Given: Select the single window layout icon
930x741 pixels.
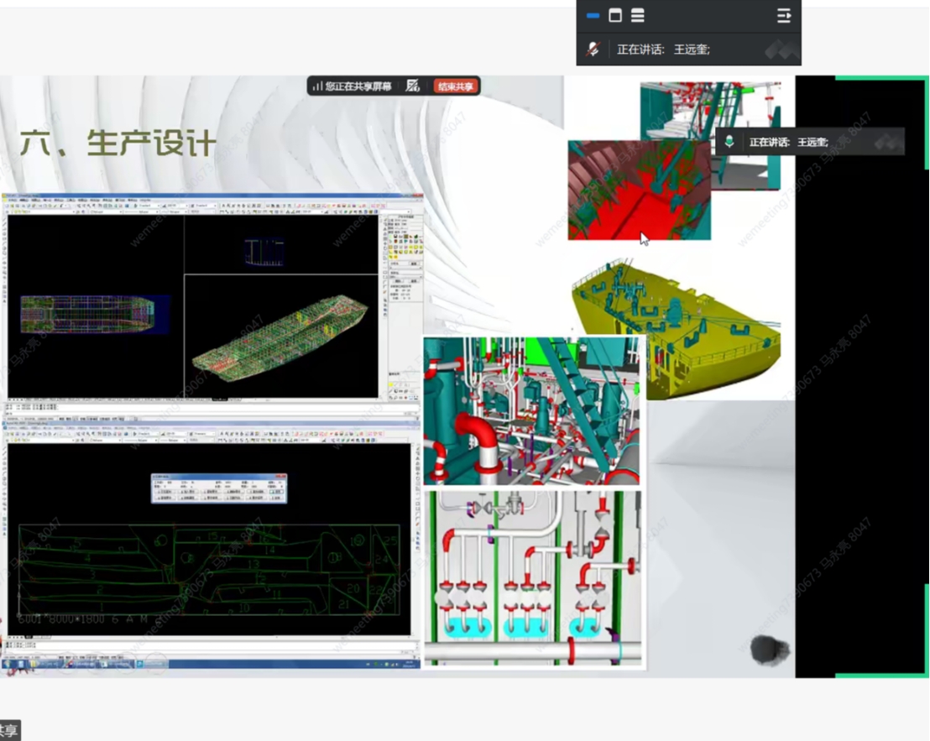Looking at the screenshot, I should tap(615, 16).
